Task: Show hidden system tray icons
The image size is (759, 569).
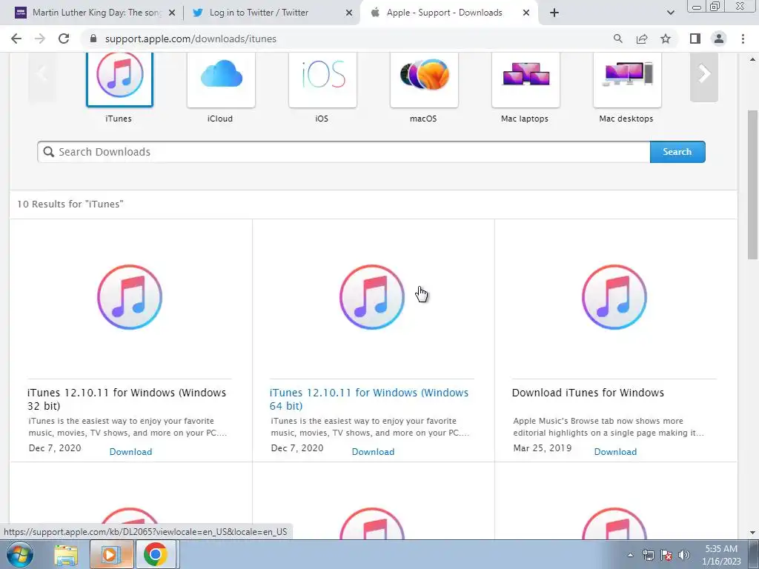Action: pos(630,555)
